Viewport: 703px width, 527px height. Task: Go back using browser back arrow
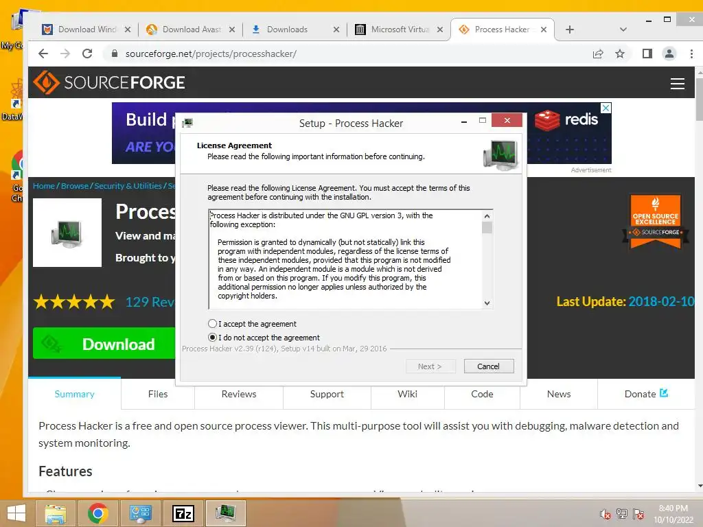coord(43,54)
